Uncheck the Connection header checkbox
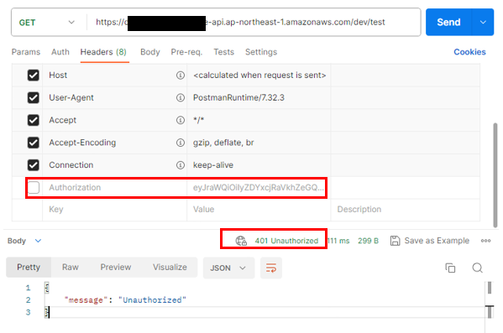503x333 pixels. coord(34,165)
